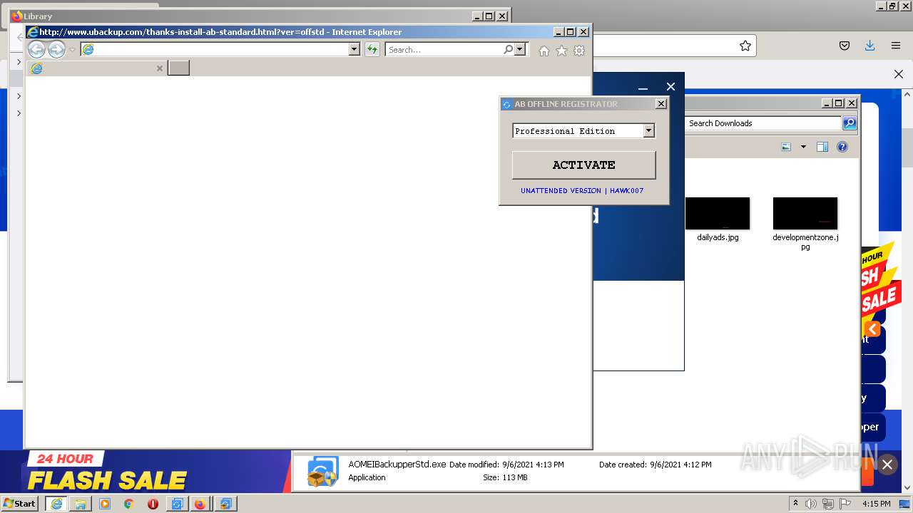Open recent pages arrow beside Forward button
The width and height of the screenshot is (913, 513).
point(72,50)
